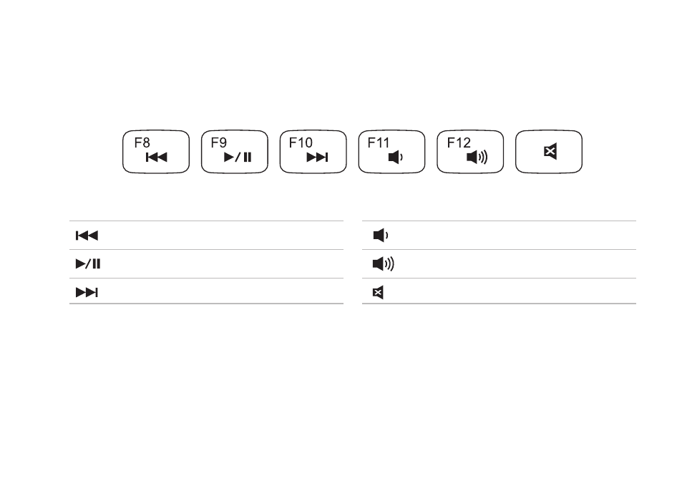Click the previous track icon on F8 key
Image resolution: width=682 pixels, height=484 pixels.
pos(157,157)
